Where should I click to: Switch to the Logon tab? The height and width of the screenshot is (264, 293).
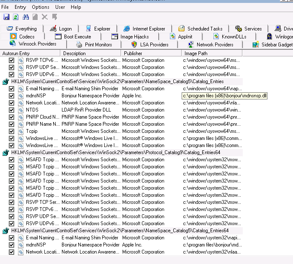(x=61, y=29)
